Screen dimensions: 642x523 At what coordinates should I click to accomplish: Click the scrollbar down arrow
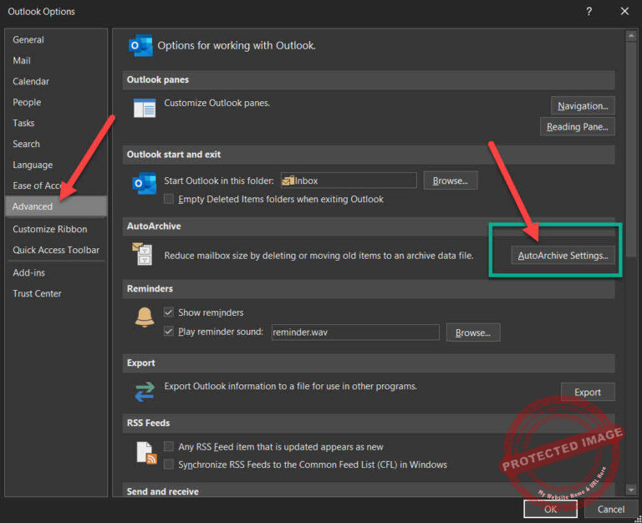(x=631, y=490)
